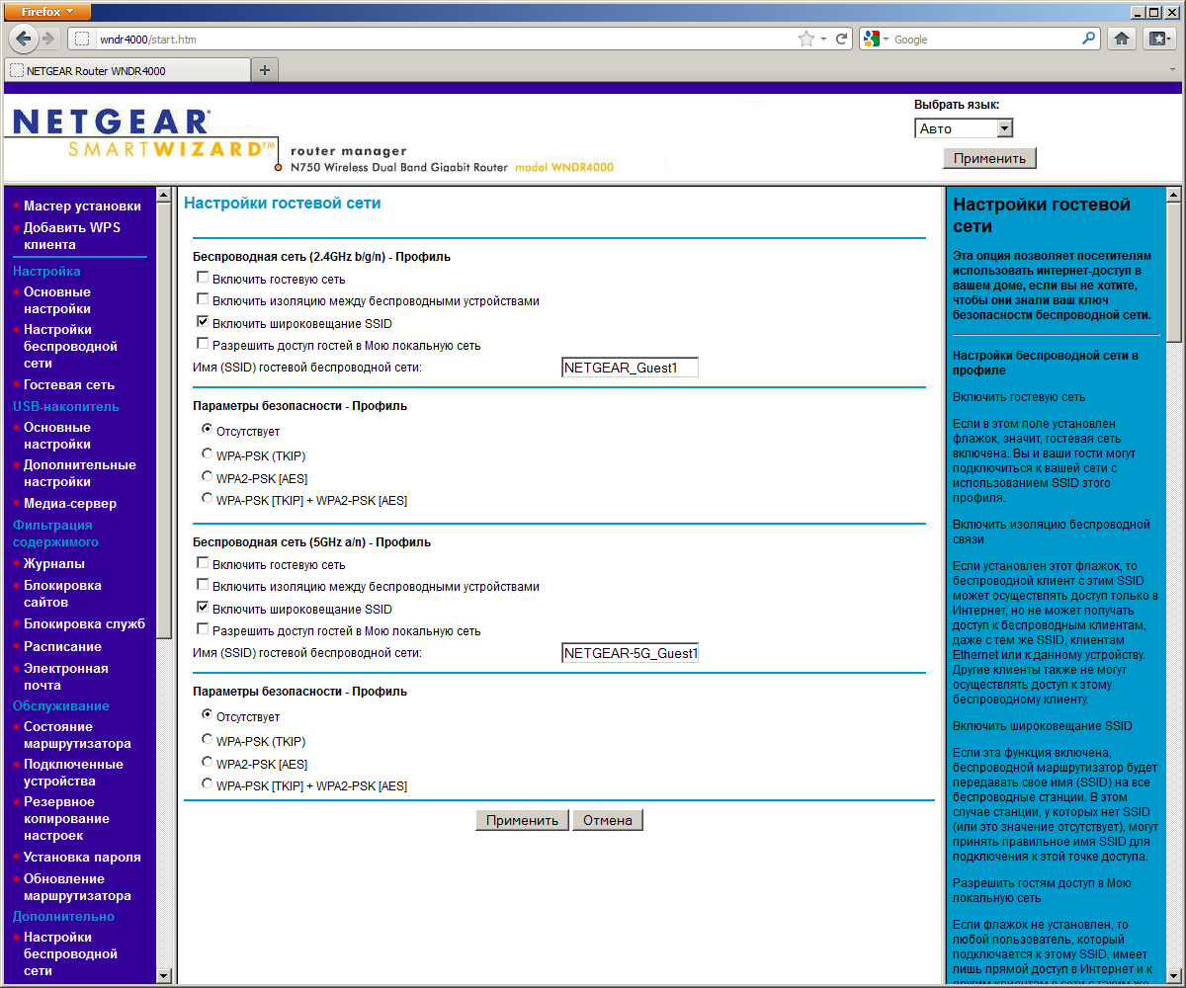Open Электронная почта menu link
This screenshot has height=988, width=1186.
66,677
